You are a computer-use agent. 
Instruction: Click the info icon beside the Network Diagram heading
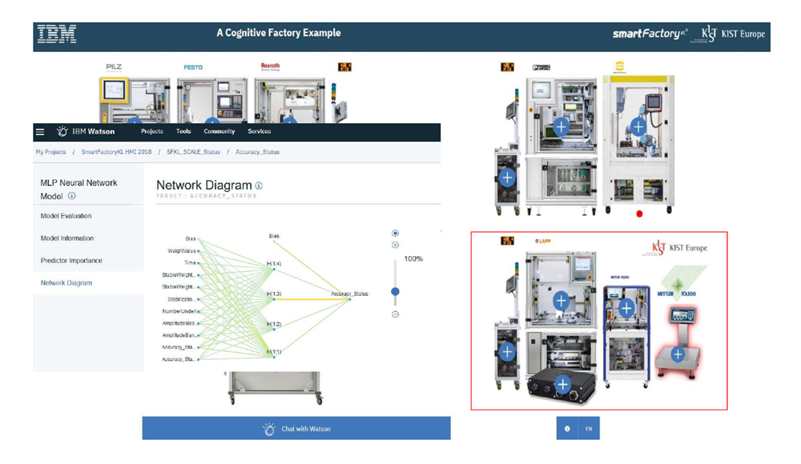tap(259, 186)
